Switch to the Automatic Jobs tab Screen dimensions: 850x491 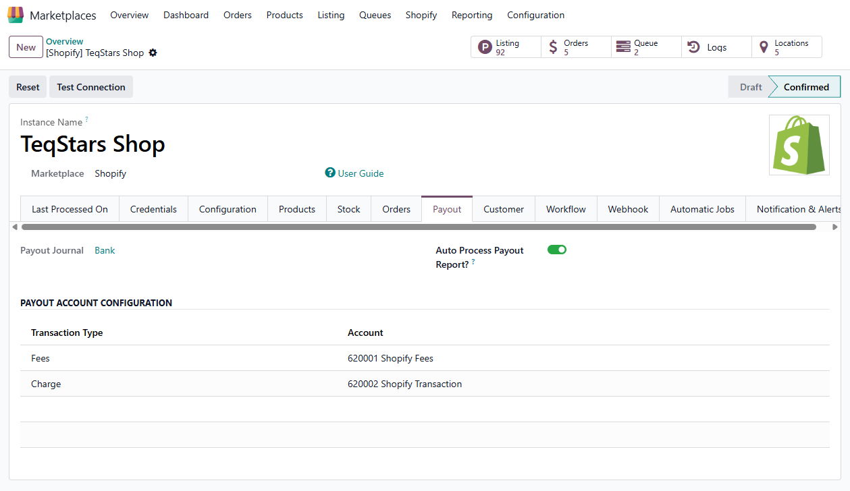pyautogui.click(x=702, y=209)
